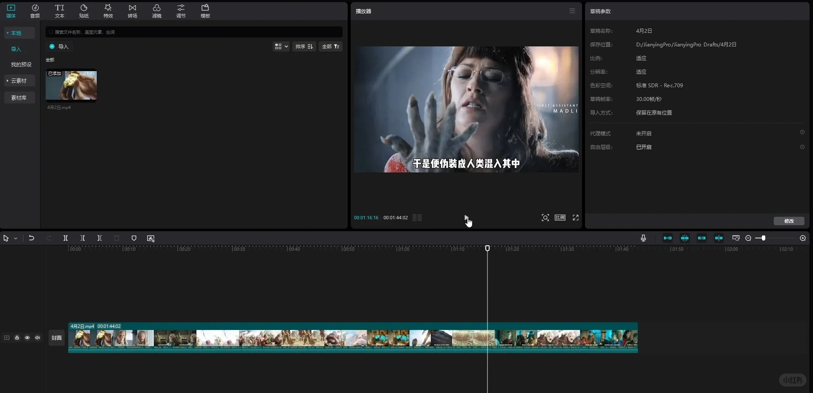Add a marker on timeline
This screenshot has height=393, width=813.
(134, 238)
